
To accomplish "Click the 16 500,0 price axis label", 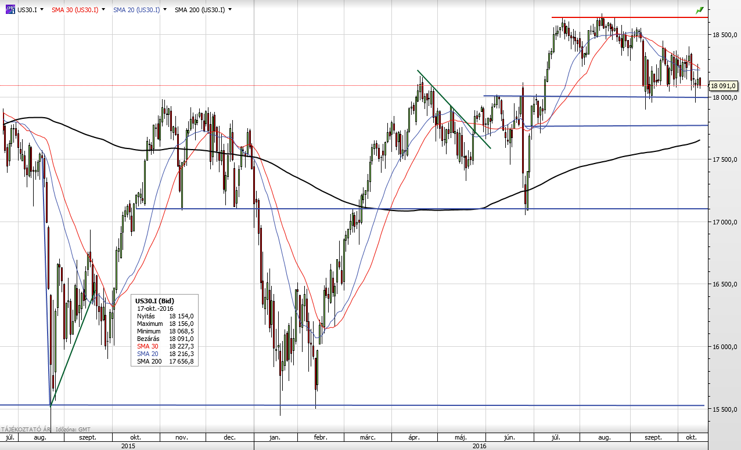I will 725,284.
